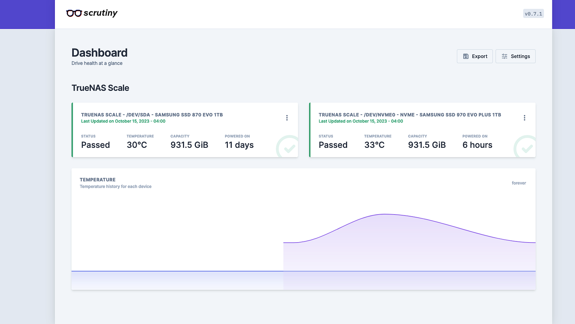This screenshot has width=575, height=324.
Task: Click the Export button
Action: [x=475, y=56]
